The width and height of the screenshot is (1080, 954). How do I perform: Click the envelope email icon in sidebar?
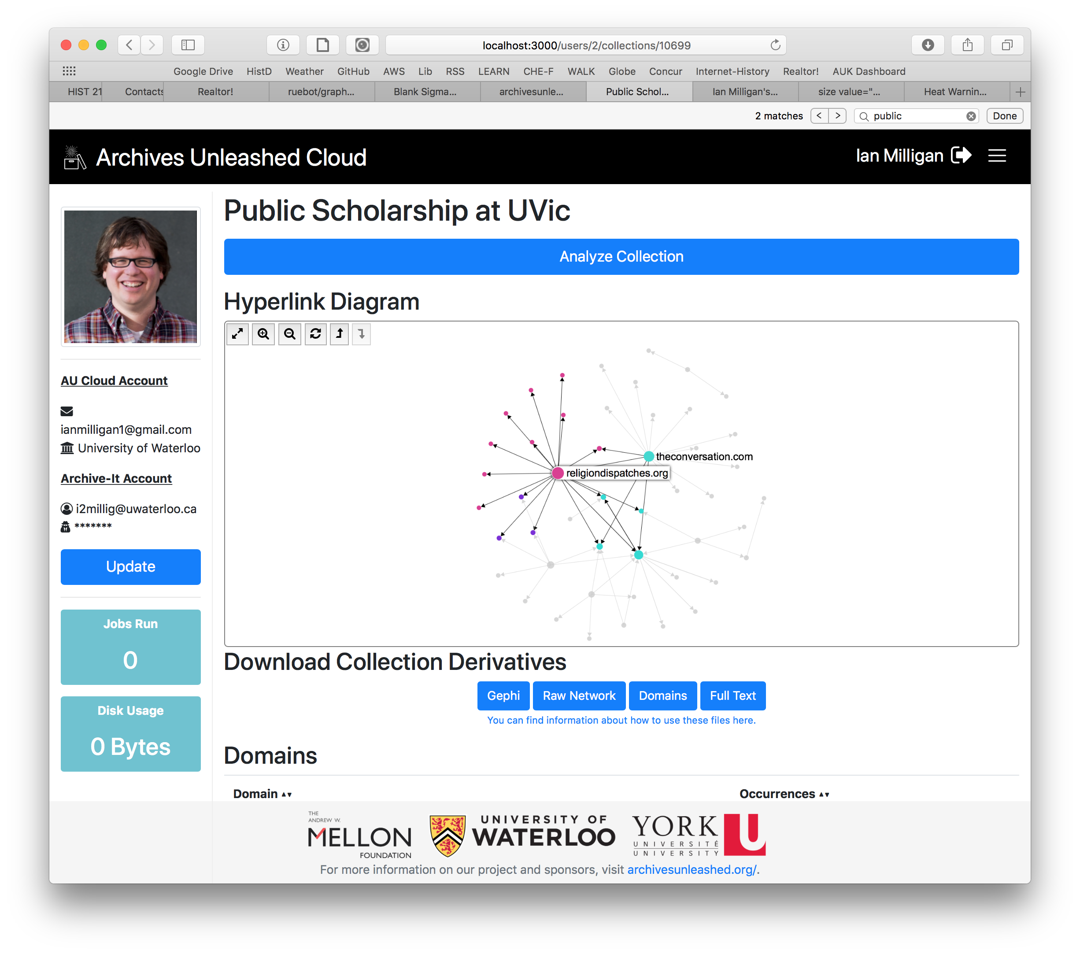tap(67, 411)
